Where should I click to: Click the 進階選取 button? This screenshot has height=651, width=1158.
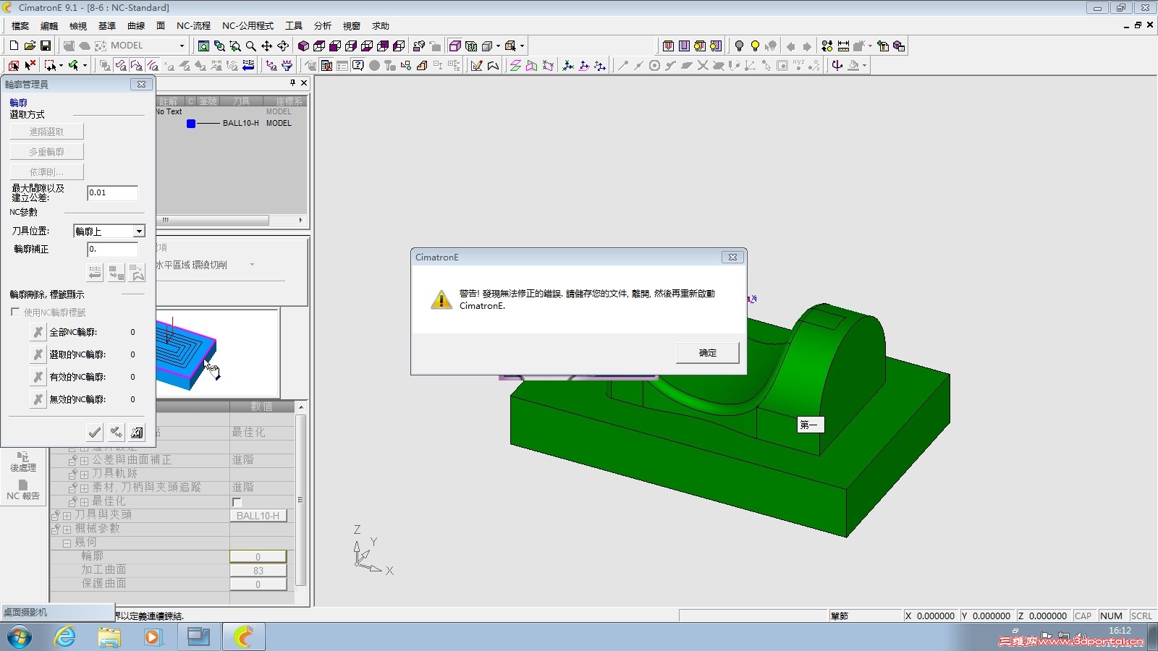click(x=47, y=132)
